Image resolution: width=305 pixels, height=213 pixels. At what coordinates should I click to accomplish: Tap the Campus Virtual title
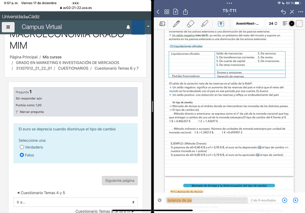(x=42, y=27)
